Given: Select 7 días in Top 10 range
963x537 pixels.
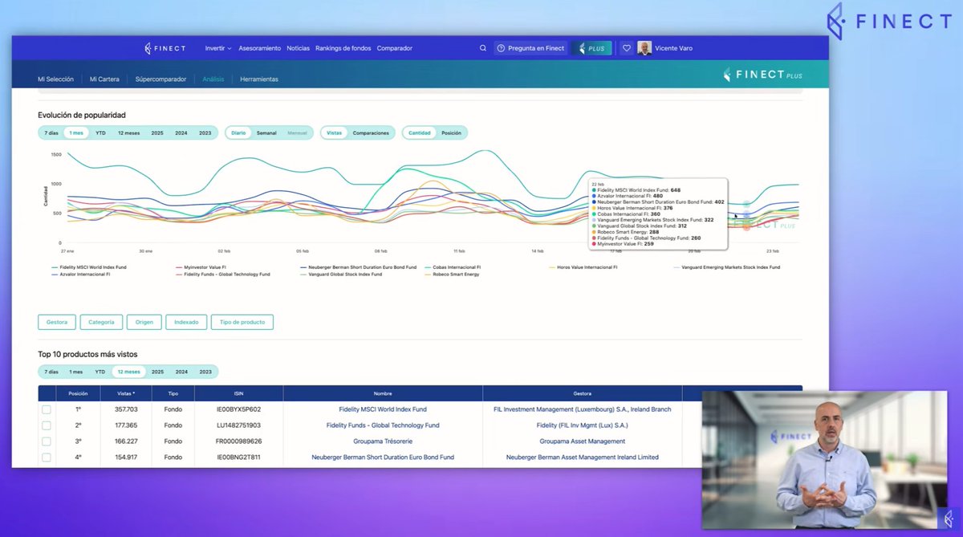Looking at the screenshot, I should (51, 372).
